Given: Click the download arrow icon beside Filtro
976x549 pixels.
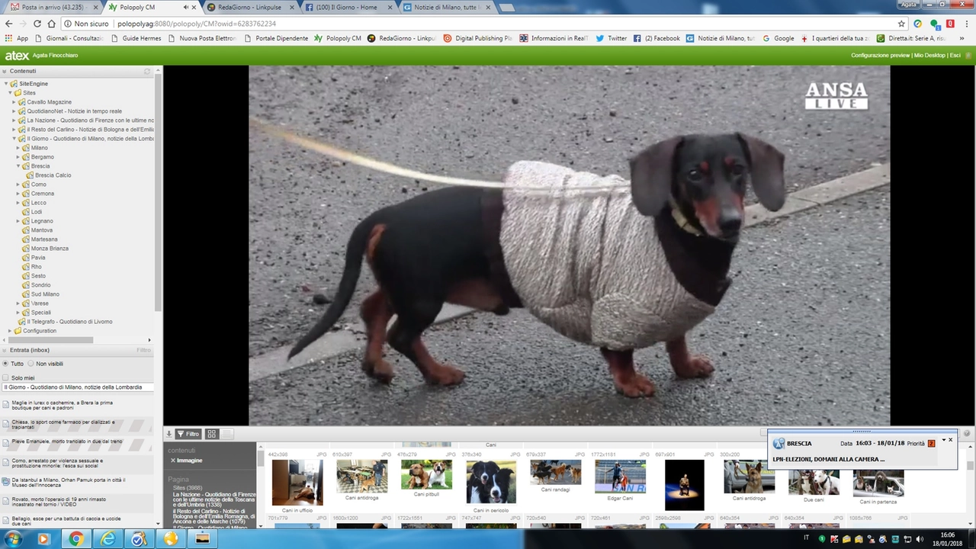Looking at the screenshot, I should coord(169,434).
